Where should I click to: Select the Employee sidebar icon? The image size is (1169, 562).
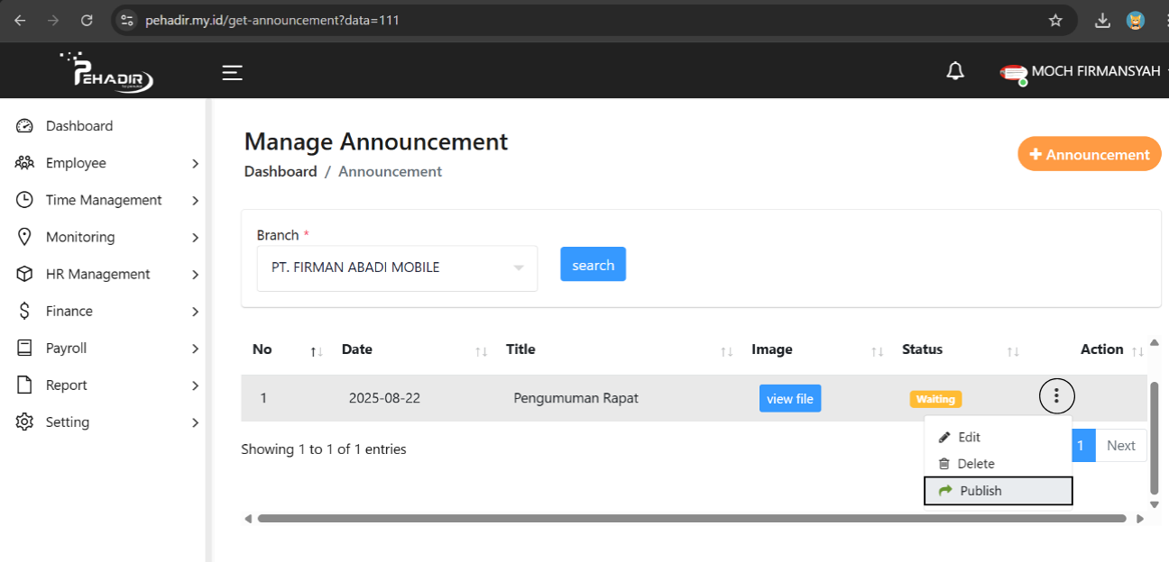[x=25, y=162]
